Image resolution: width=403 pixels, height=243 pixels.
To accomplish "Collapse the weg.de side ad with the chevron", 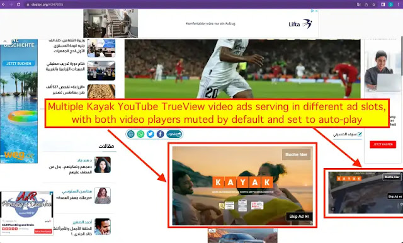I will click(x=5, y=41).
